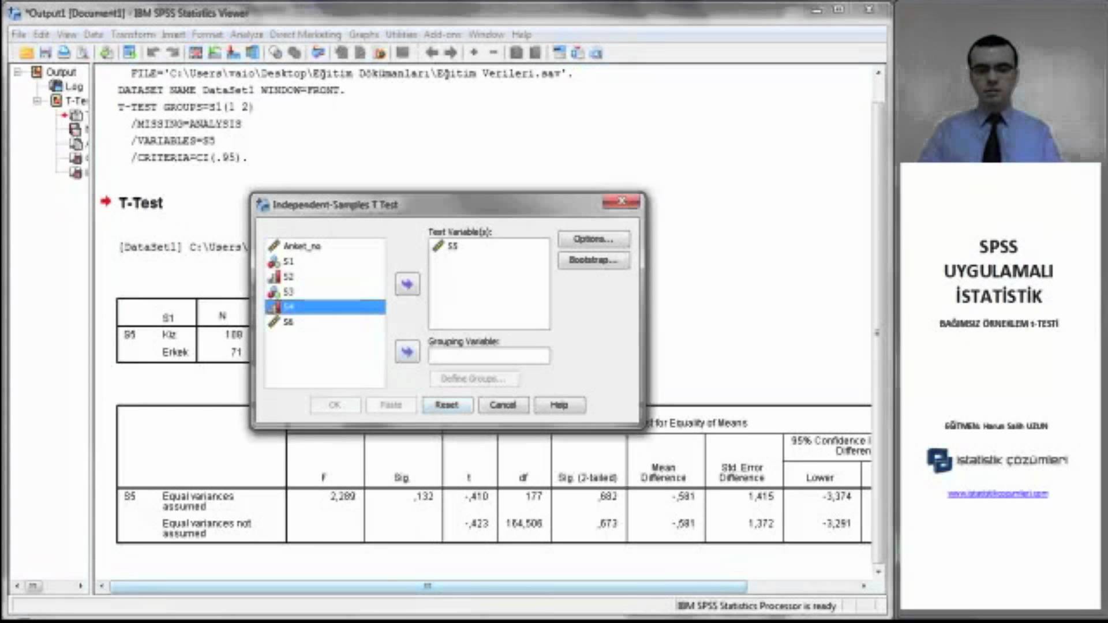1108x623 pixels.
Task: Open the File menu
Action: point(18,35)
